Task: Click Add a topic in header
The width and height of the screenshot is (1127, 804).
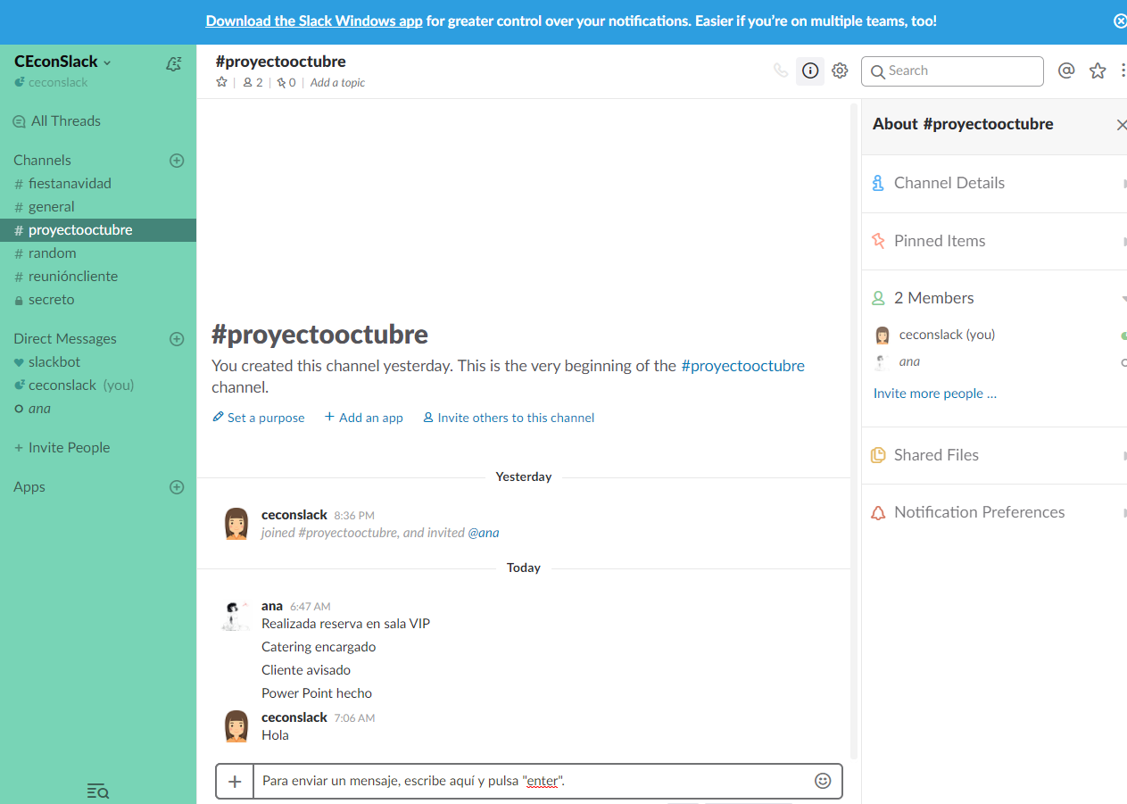Action: pyautogui.click(x=337, y=82)
